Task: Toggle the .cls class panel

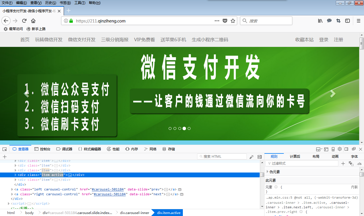Action: click(359, 163)
